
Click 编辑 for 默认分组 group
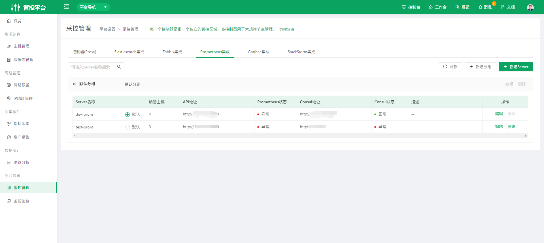click(509, 84)
